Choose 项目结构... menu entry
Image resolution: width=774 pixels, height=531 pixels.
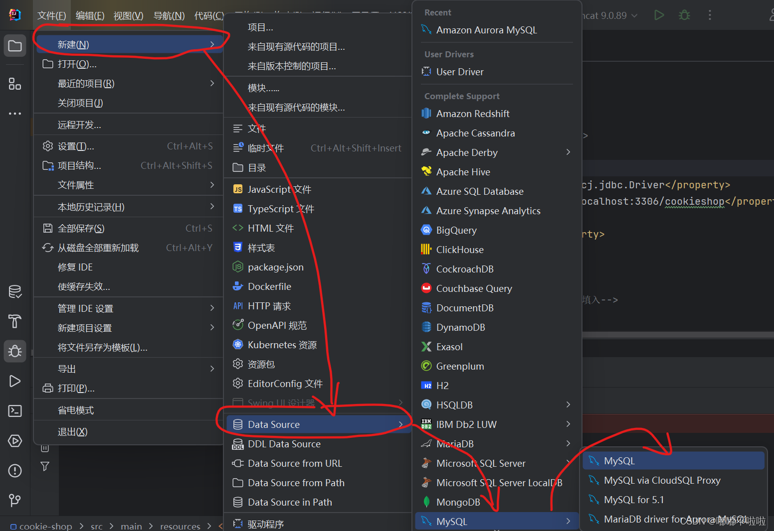tap(128, 166)
